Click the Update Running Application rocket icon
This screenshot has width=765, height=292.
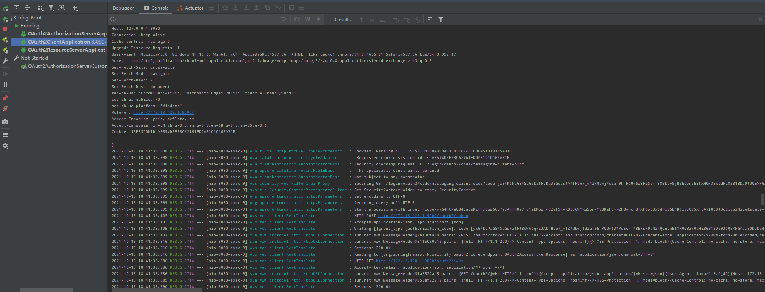(5, 40)
